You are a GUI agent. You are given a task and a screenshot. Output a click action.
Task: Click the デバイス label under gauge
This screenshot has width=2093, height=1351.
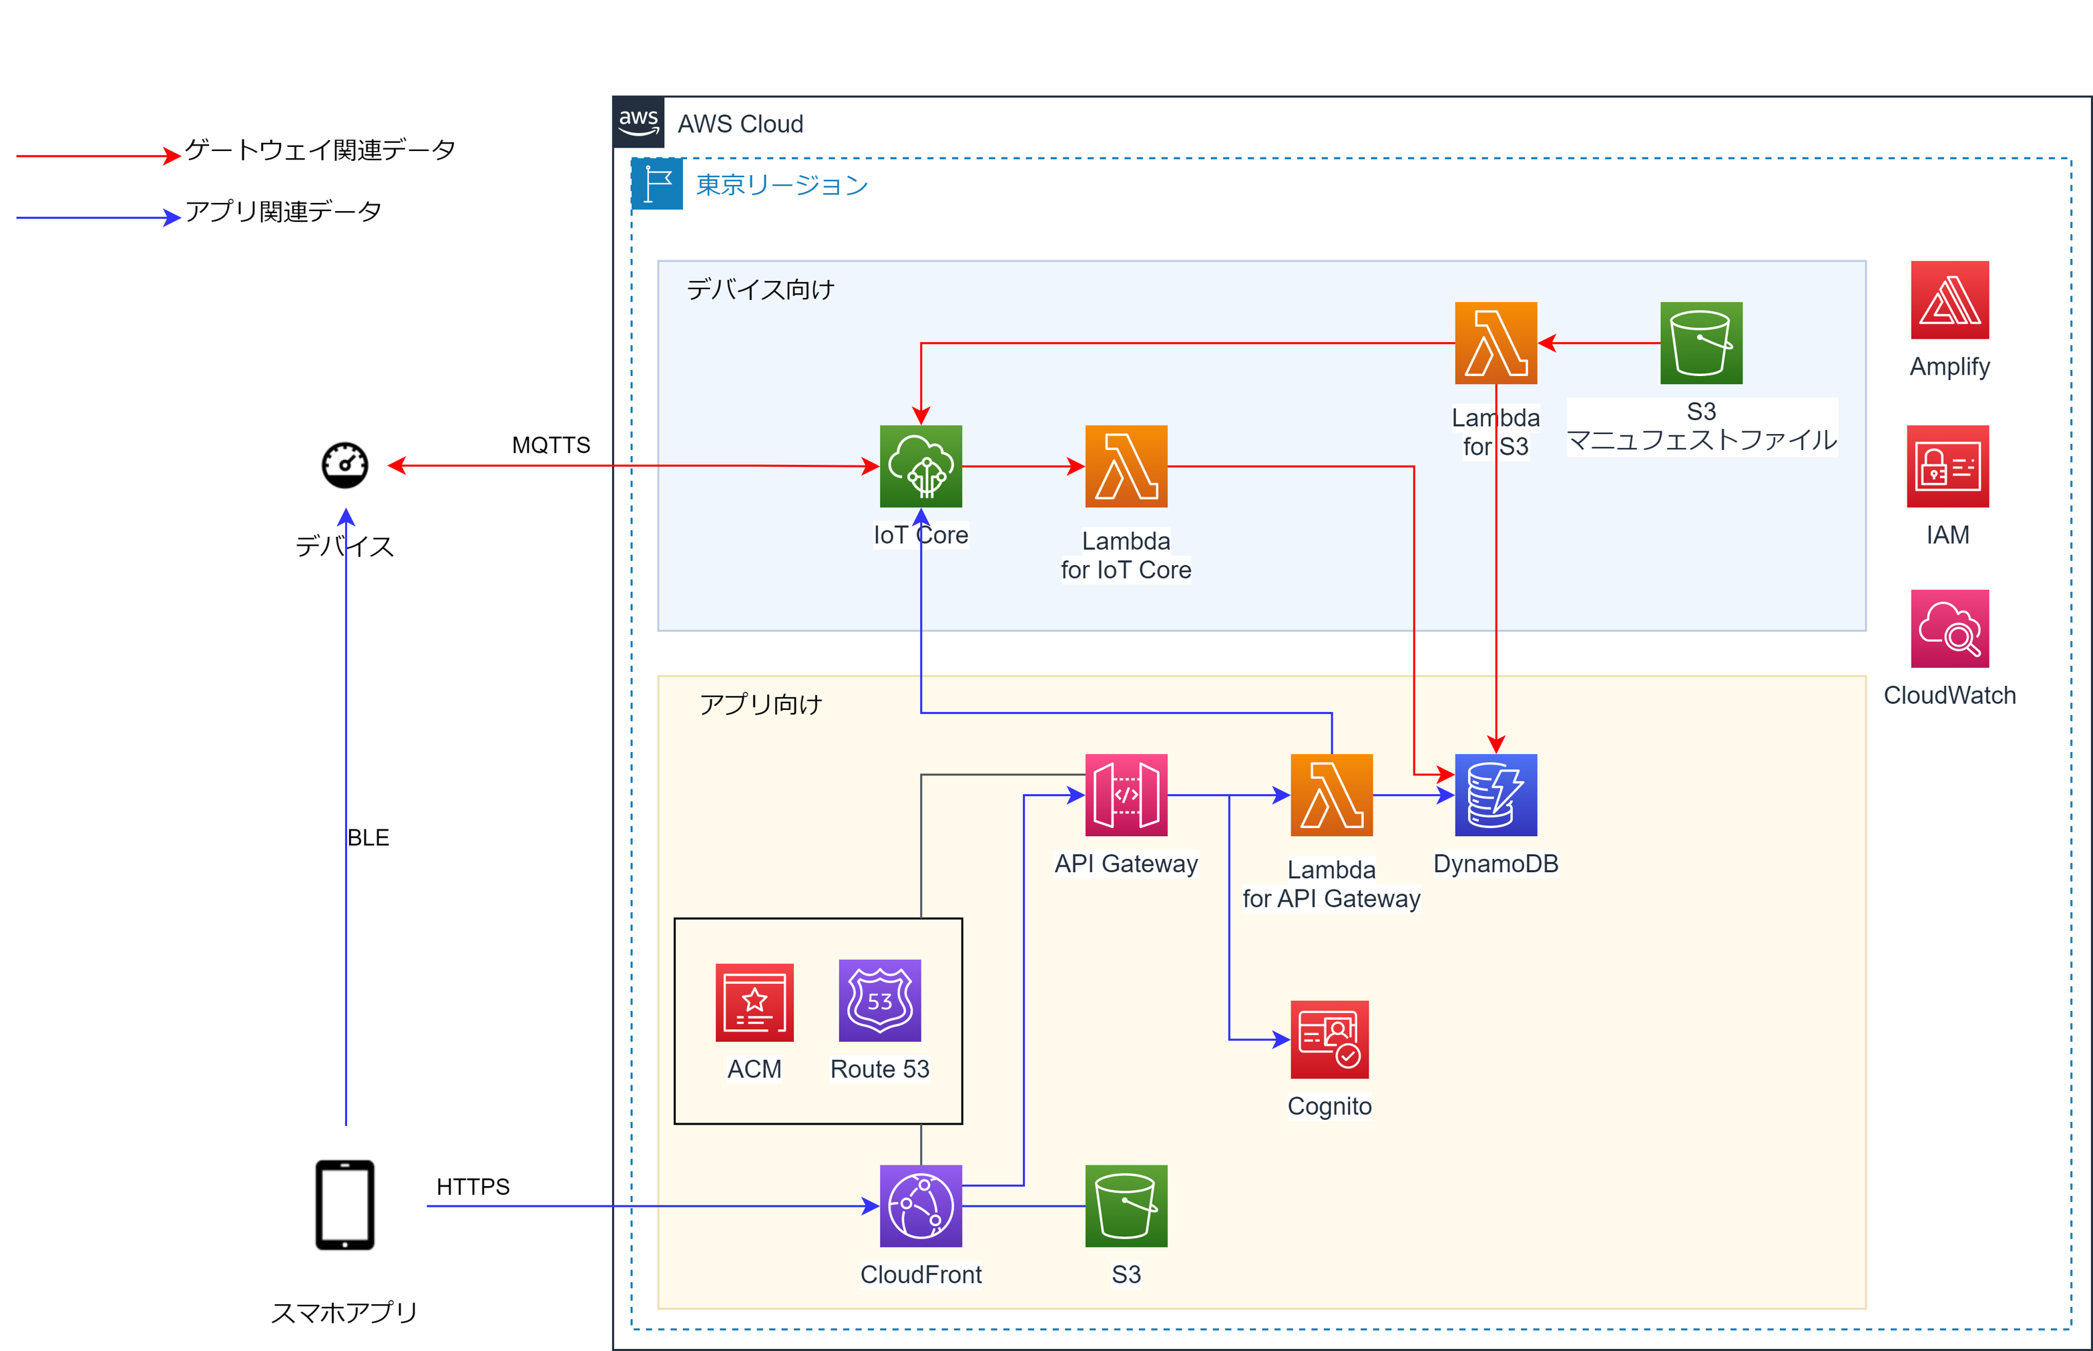click(344, 546)
